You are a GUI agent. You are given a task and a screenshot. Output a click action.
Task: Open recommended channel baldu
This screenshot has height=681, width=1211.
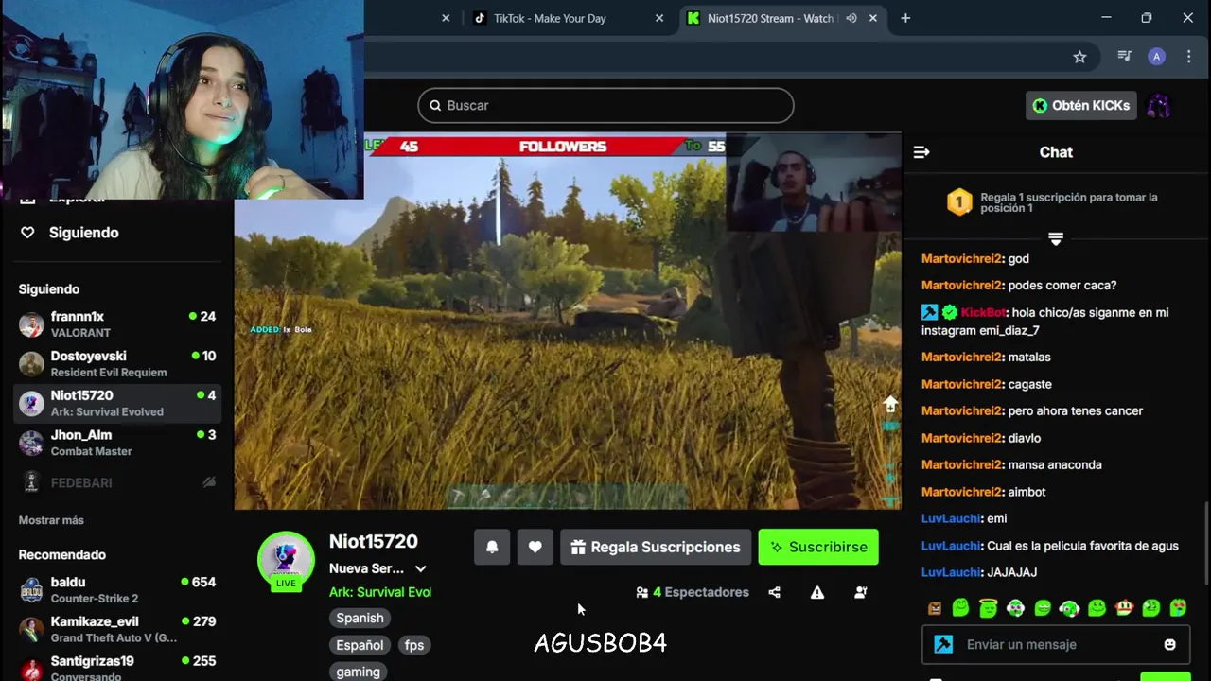tap(117, 590)
